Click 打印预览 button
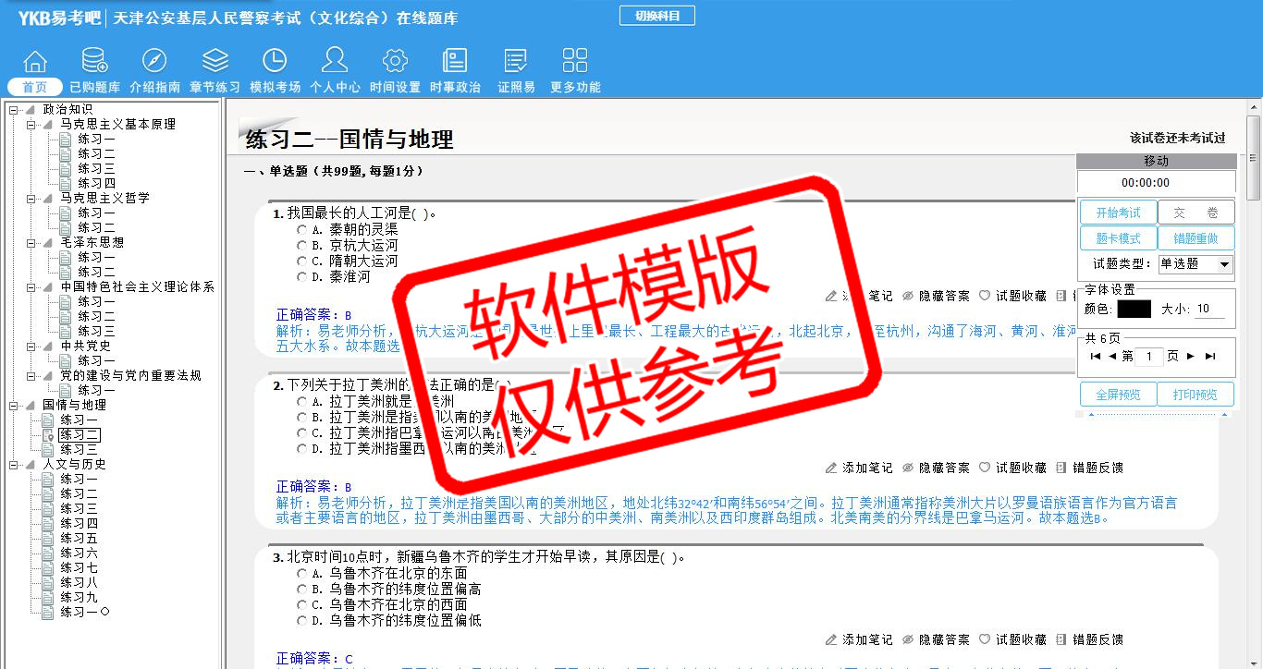The image size is (1263, 669). [1196, 395]
